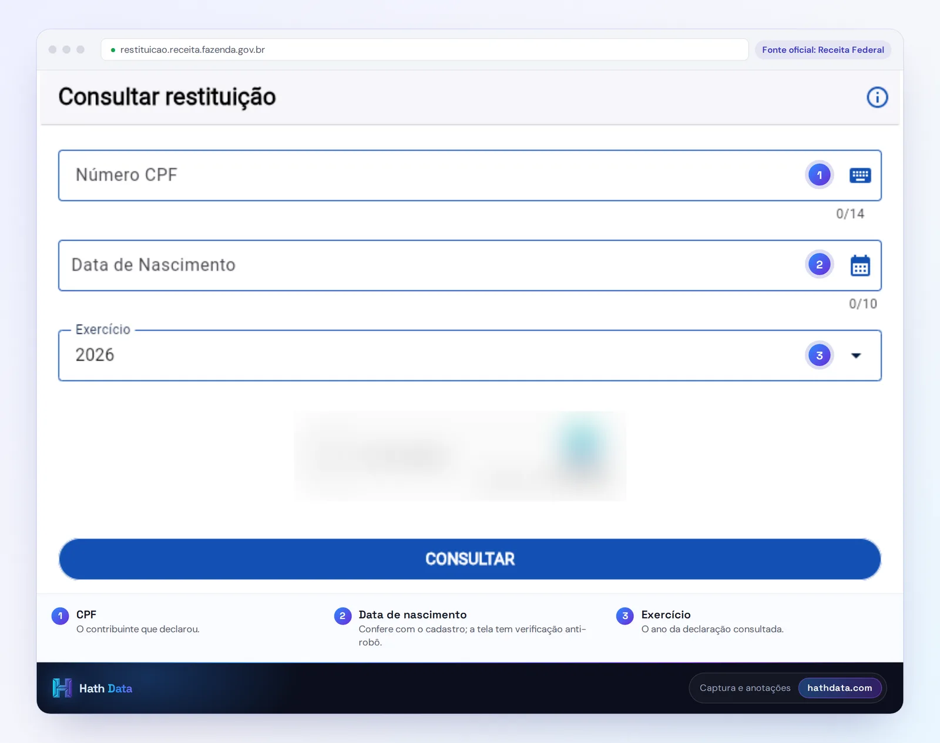This screenshot has height=743, width=940.
Task: Click the 'O contribuinte que declarou.' caption
Action: coord(138,629)
